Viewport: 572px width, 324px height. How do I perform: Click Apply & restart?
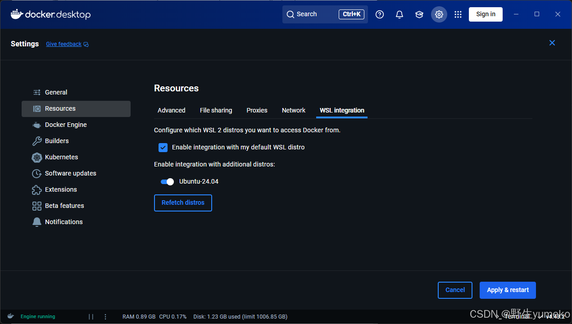click(508, 290)
